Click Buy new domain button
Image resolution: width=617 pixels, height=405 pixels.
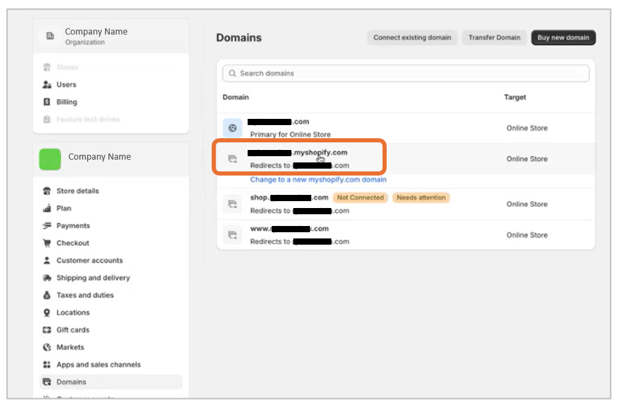tap(563, 38)
